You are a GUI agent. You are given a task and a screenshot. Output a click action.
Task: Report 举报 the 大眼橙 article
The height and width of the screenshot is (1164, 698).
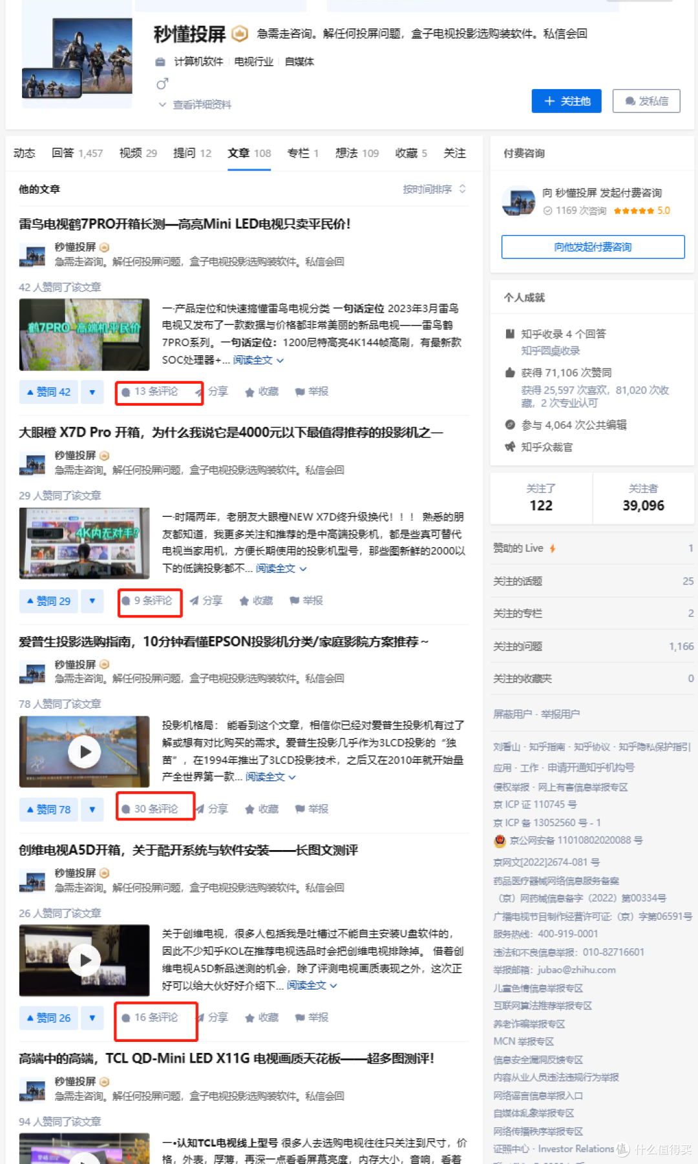[x=306, y=601]
